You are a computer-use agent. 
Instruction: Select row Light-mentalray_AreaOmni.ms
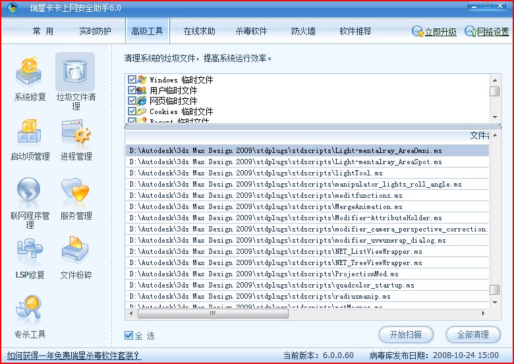[x=308, y=150]
